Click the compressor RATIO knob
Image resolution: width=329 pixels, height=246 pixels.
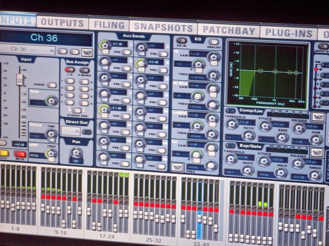coord(248,135)
